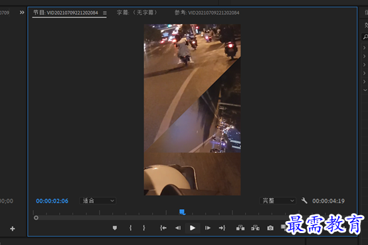The width and height of the screenshot is (368, 245).
Task: Expand the fourth effects folder chevron
Action: pos(364,73)
